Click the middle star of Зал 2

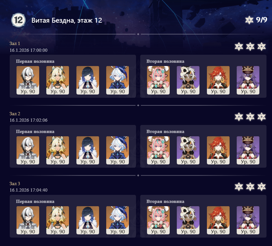(250, 117)
